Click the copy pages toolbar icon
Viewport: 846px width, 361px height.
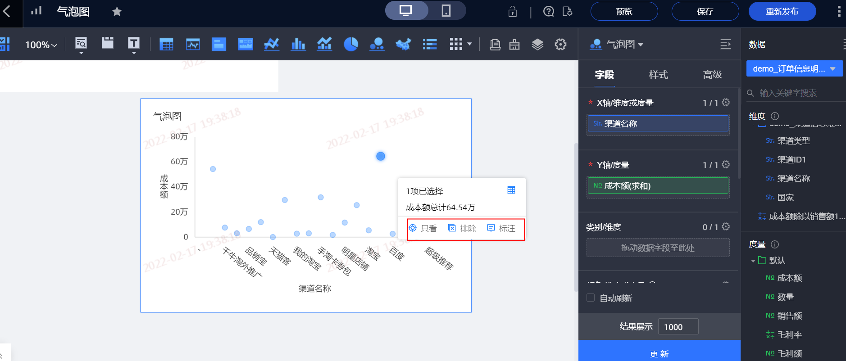pyautogui.click(x=495, y=44)
